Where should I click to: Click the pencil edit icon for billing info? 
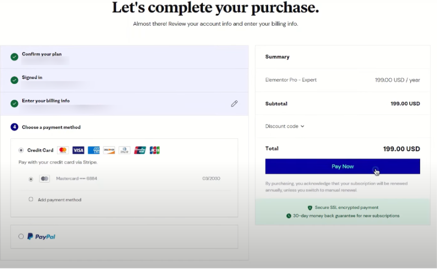(x=234, y=103)
